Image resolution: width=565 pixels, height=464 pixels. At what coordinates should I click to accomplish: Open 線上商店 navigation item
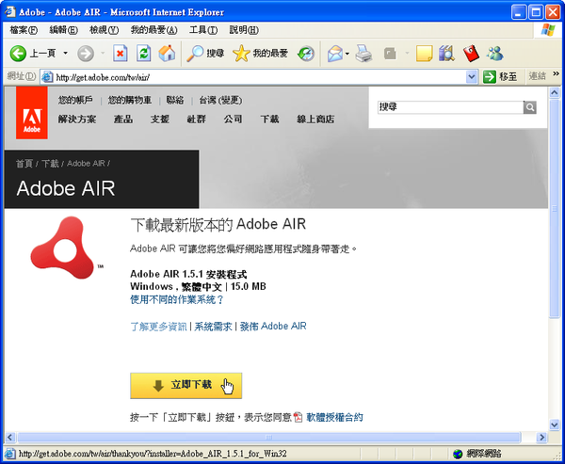coord(315,120)
